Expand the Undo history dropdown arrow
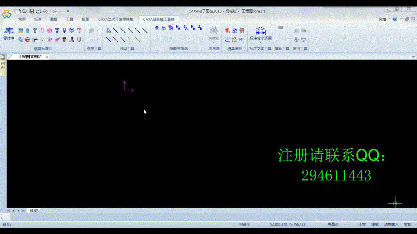This screenshot has height=234, width=417. tap(50, 11)
